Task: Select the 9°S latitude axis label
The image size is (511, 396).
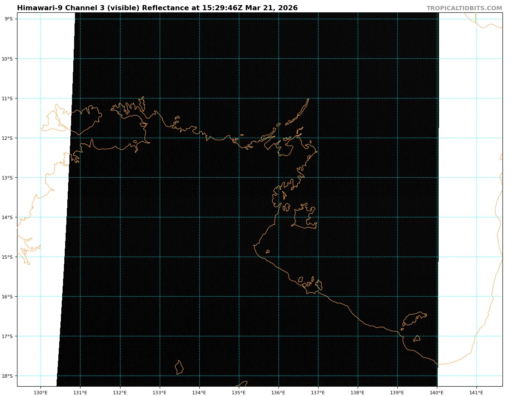Action: pos(9,19)
